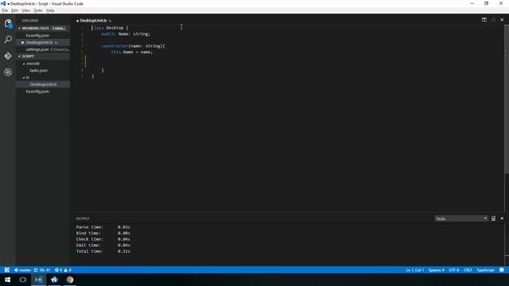This screenshot has height=286, width=509.
Task: Click the DesktopUnit.ts editor tab title
Action: [93, 21]
